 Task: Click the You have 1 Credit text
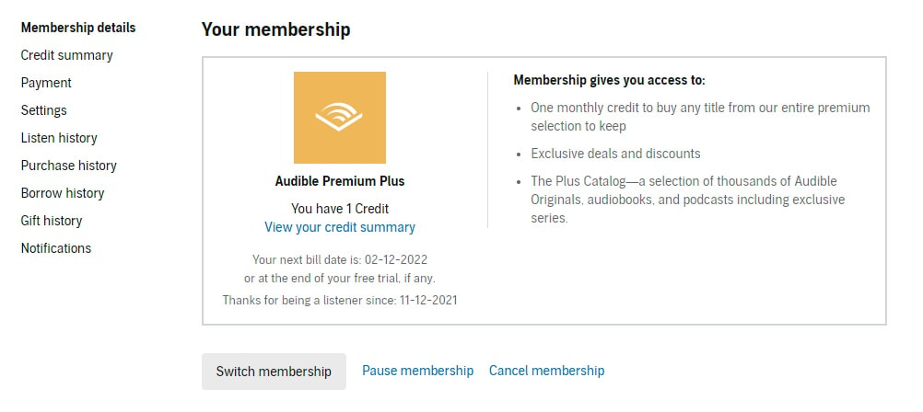tap(340, 208)
